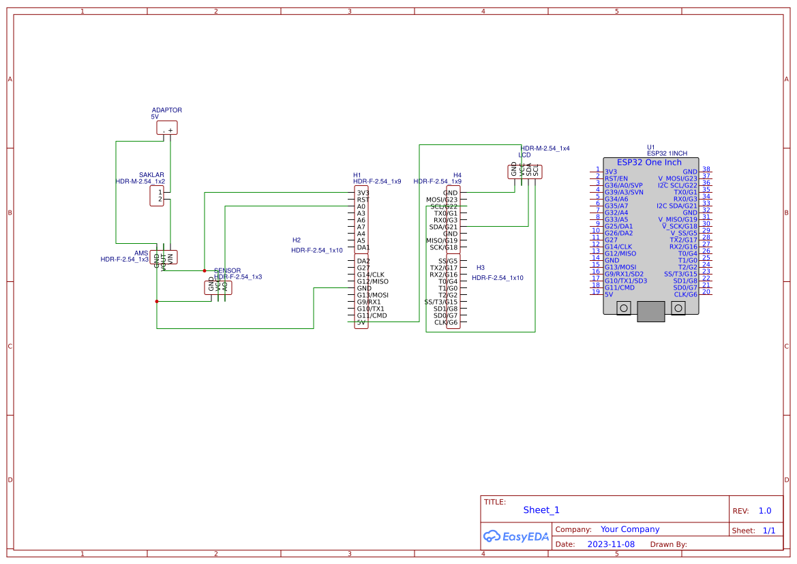Select the LCD HDR-M-2.54_1x4 header
Screen dimensions: 797x564
point(524,170)
